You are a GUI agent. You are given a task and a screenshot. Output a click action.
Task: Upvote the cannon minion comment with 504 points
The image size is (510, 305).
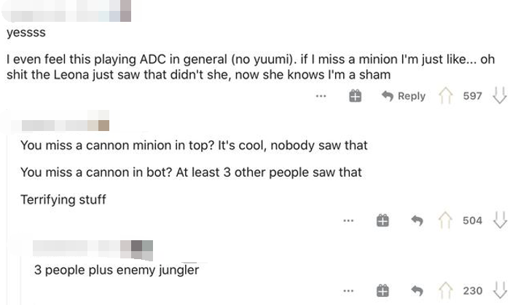[x=445, y=221]
